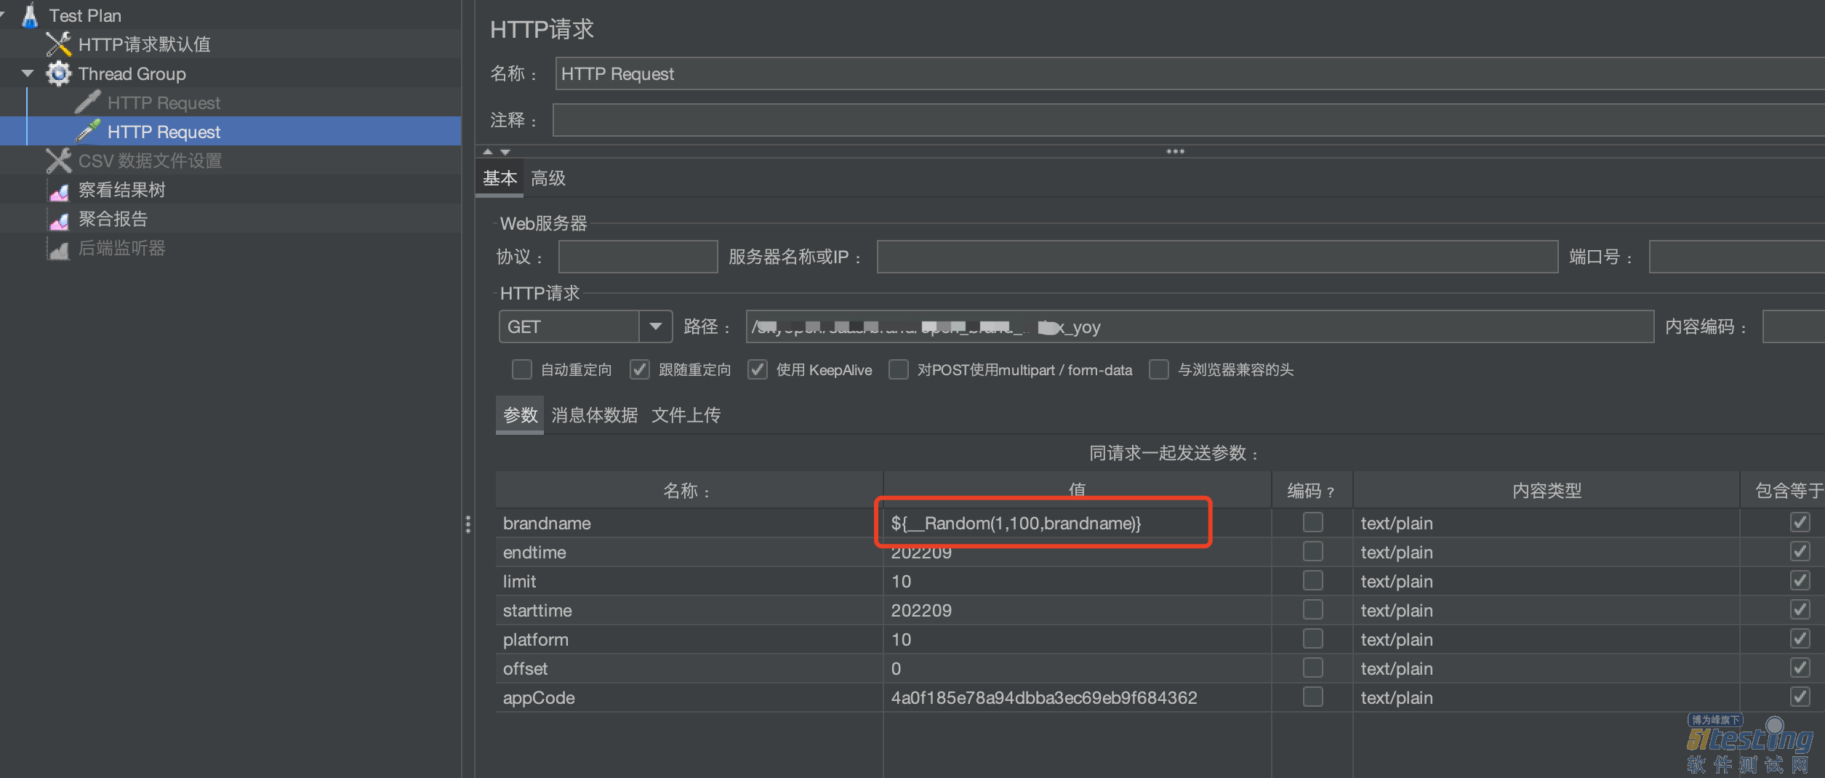Click the 聚合报告 chart icon

click(x=59, y=220)
